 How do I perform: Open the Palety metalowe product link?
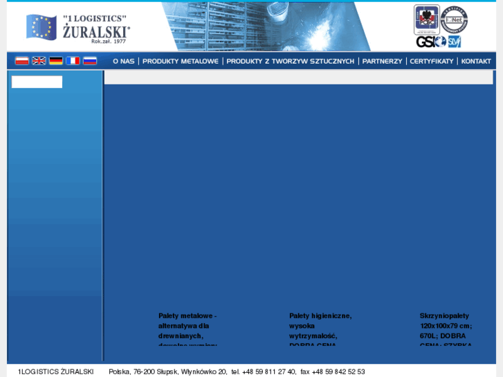tap(188, 329)
